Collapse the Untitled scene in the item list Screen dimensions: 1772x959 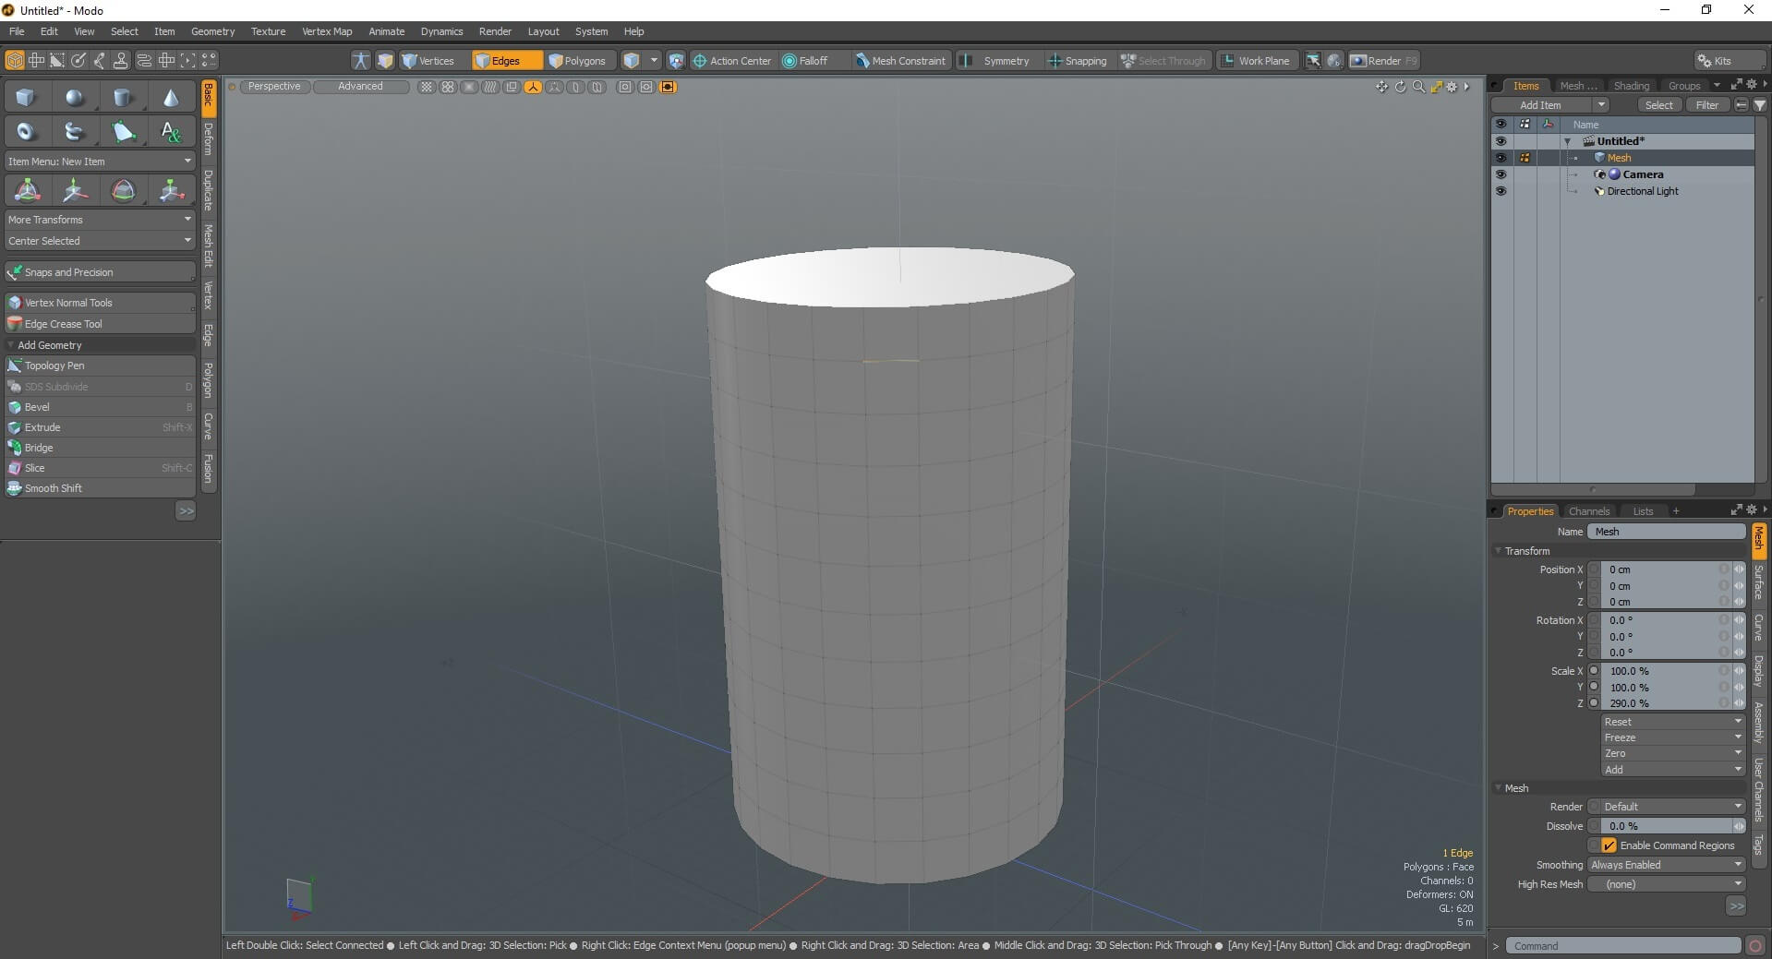1567,140
